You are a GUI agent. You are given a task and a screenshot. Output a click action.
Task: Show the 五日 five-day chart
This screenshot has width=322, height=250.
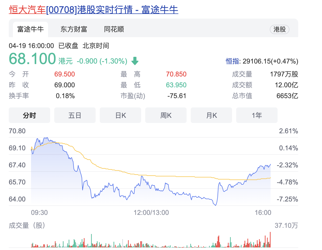(x=75, y=115)
